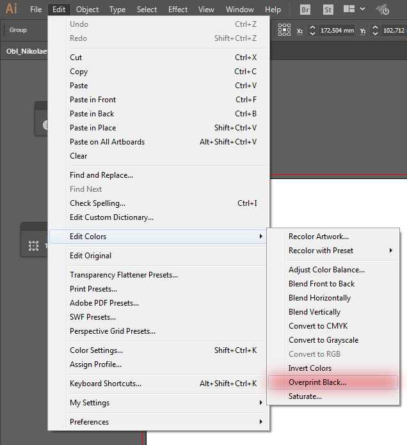The image size is (407, 445).
Task: Choose Recolor Artwork from submenu
Action: pos(333,237)
